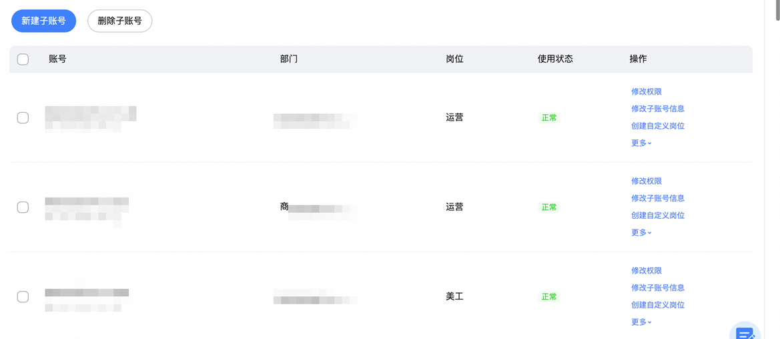Toggle the select-all checkbox in header
This screenshot has height=339, width=780.
(23, 59)
